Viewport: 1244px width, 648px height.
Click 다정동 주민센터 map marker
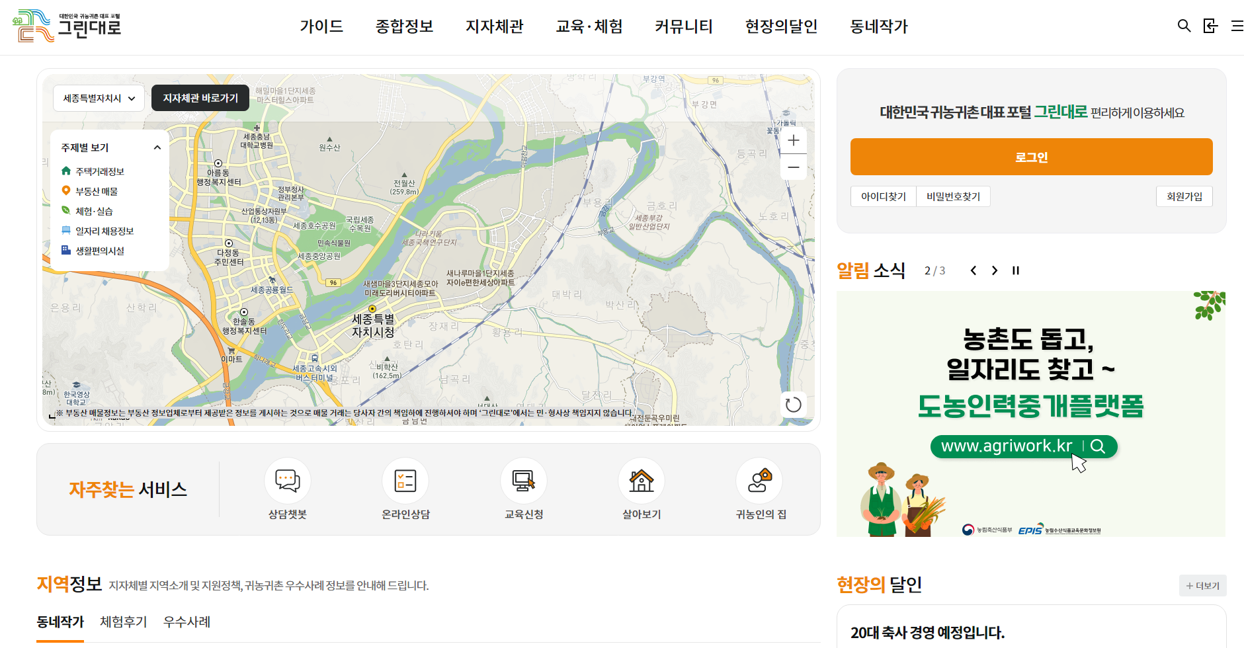229,243
